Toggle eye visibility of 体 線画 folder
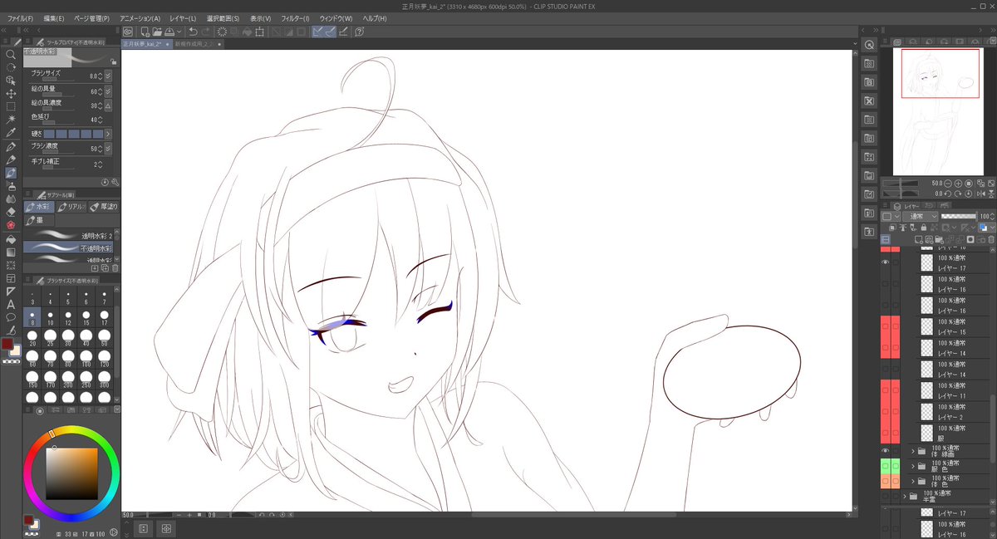This screenshot has width=997, height=539. (x=885, y=451)
